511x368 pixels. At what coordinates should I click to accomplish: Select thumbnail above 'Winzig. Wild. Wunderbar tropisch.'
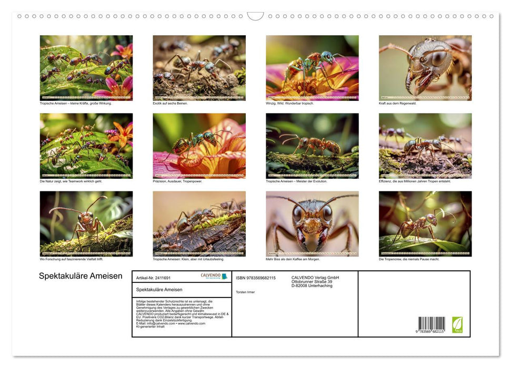(312, 68)
